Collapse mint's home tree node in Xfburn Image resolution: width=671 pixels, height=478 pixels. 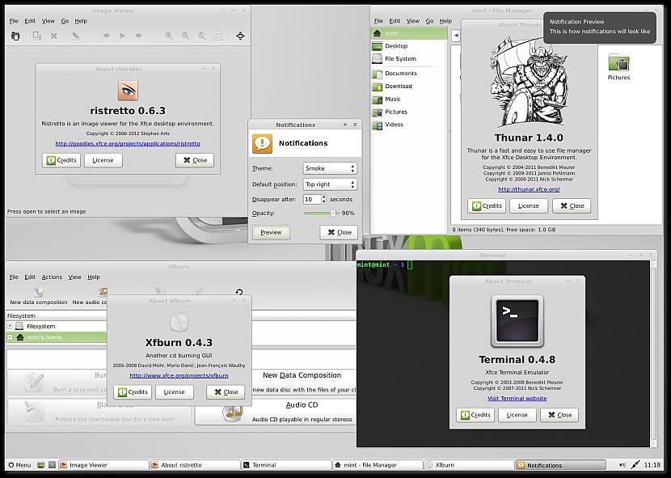coord(10,337)
